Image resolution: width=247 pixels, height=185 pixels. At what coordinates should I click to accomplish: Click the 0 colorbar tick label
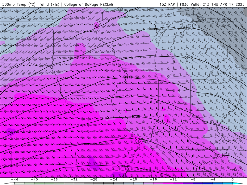tap(232, 179)
